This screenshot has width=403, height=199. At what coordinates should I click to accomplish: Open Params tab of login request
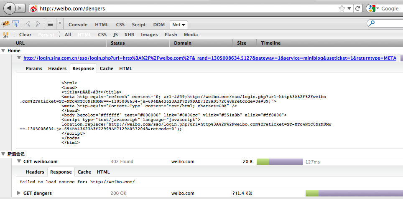coord(34,68)
